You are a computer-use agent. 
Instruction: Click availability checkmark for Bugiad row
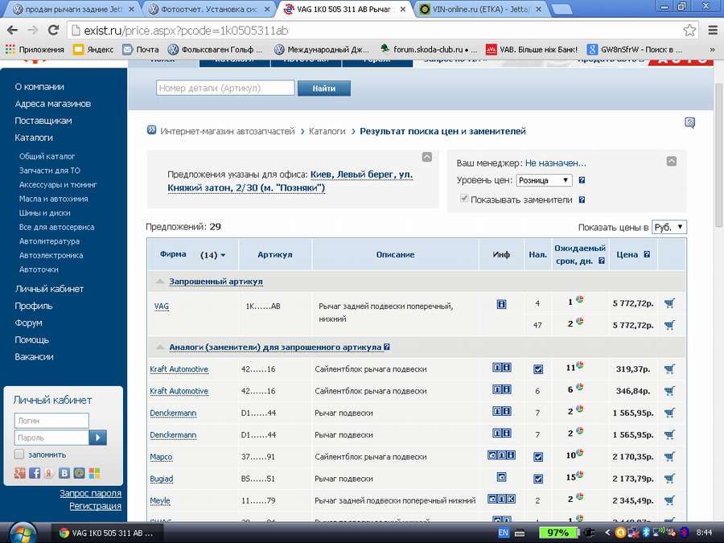(x=538, y=479)
